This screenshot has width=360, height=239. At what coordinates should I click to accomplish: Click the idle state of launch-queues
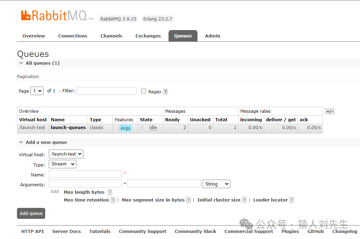[x=153, y=128]
